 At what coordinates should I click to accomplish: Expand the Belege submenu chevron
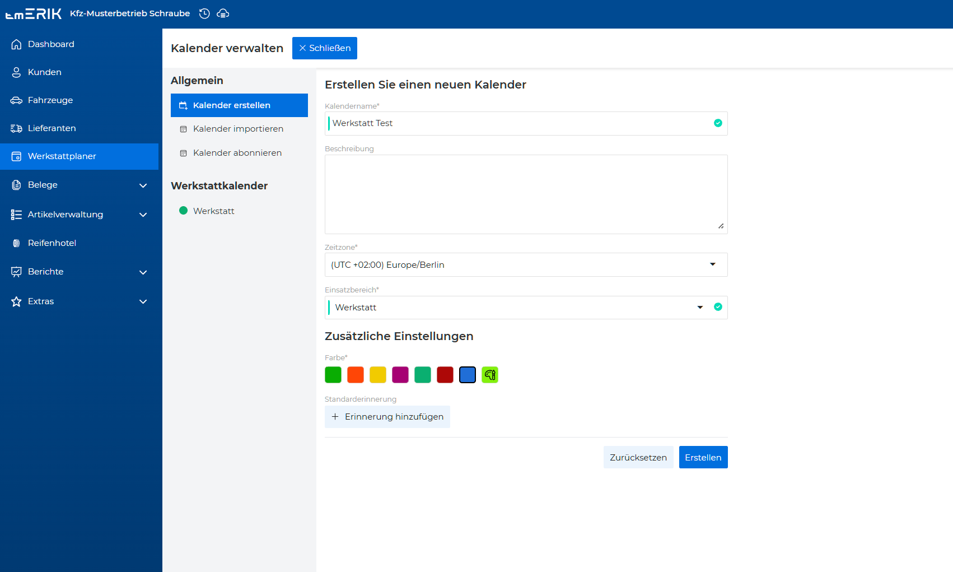click(x=143, y=185)
